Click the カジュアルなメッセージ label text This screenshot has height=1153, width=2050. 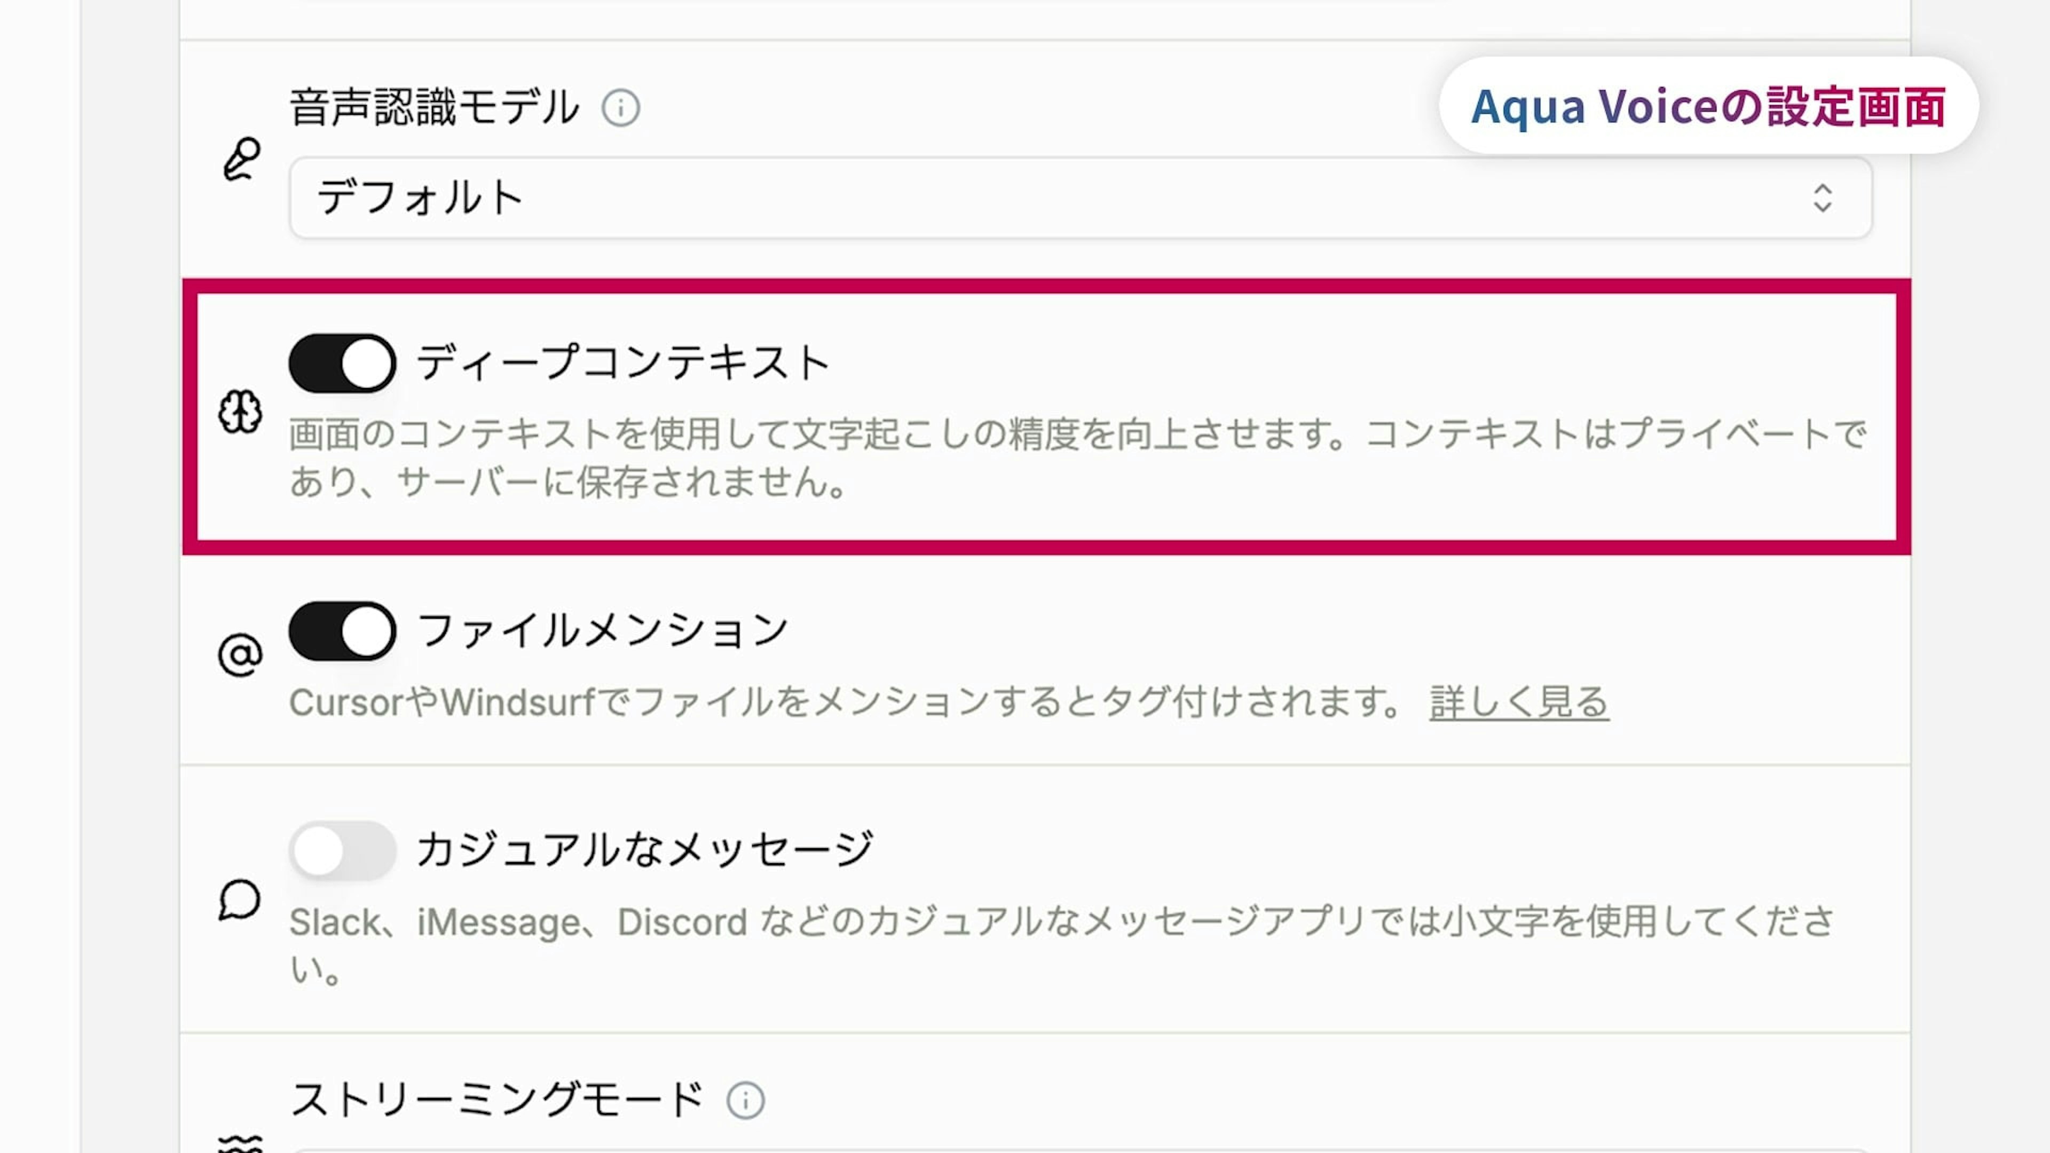pos(645,849)
